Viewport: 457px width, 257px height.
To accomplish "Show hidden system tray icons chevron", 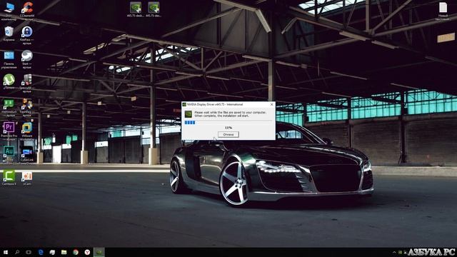I will pos(394,252).
